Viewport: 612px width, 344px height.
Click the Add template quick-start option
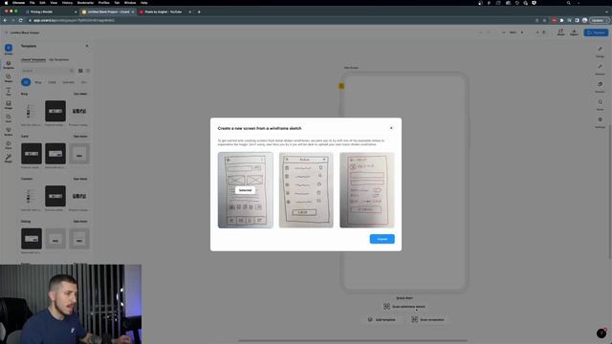382,319
